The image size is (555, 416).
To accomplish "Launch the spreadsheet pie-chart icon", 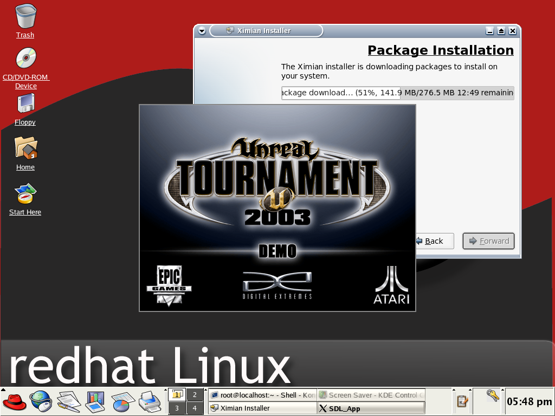I will tap(123, 402).
